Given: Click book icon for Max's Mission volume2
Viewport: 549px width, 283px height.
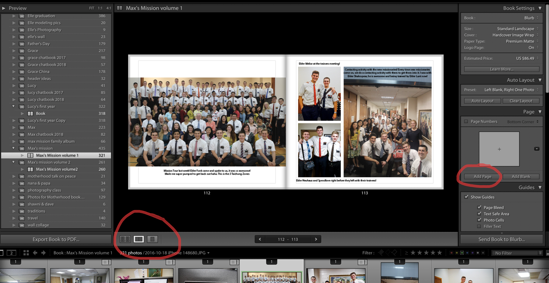Looking at the screenshot, I should coord(30,169).
